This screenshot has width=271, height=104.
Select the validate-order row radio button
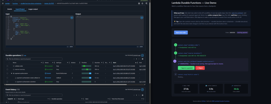7,66
